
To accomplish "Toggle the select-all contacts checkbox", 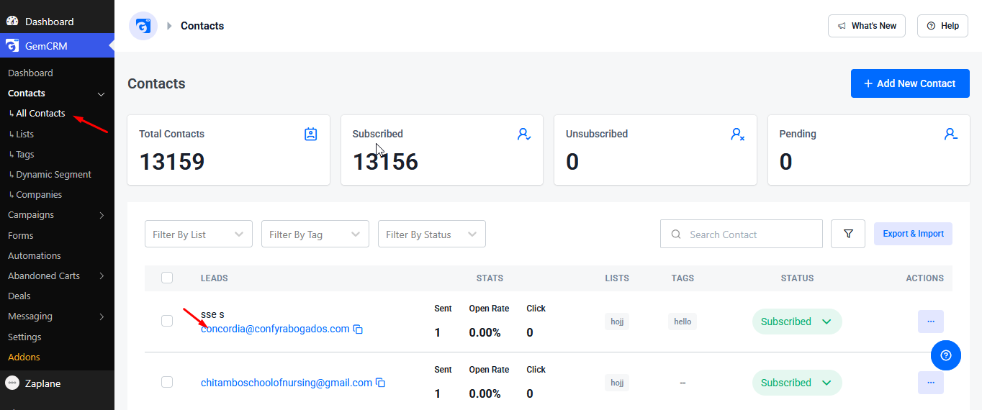I will click(167, 278).
